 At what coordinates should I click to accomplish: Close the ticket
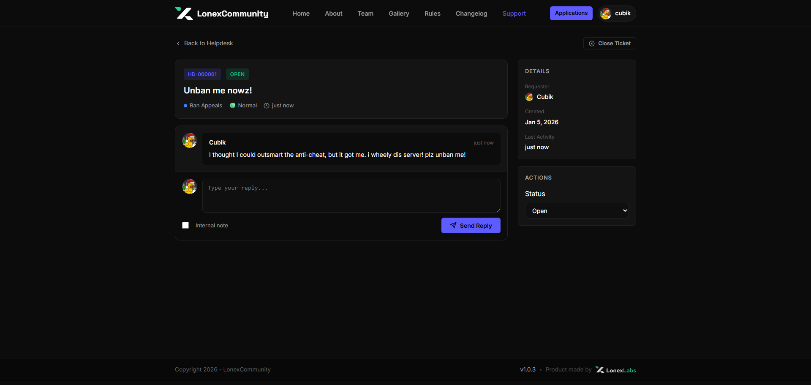pyautogui.click(x=610, y=43)
